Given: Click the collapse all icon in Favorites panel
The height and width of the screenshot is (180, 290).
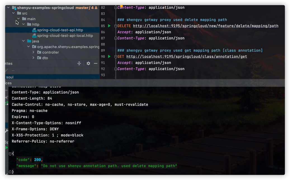Looking at the screenshot, I should tap(79, 63).
